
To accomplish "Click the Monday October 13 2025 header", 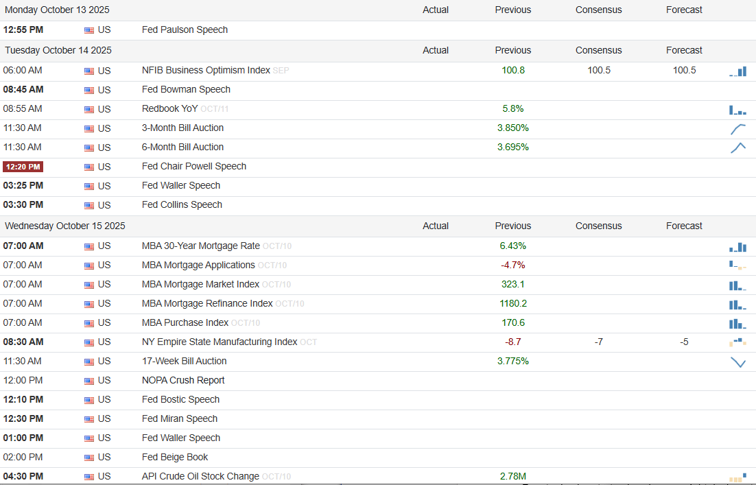I will (57, 10).
